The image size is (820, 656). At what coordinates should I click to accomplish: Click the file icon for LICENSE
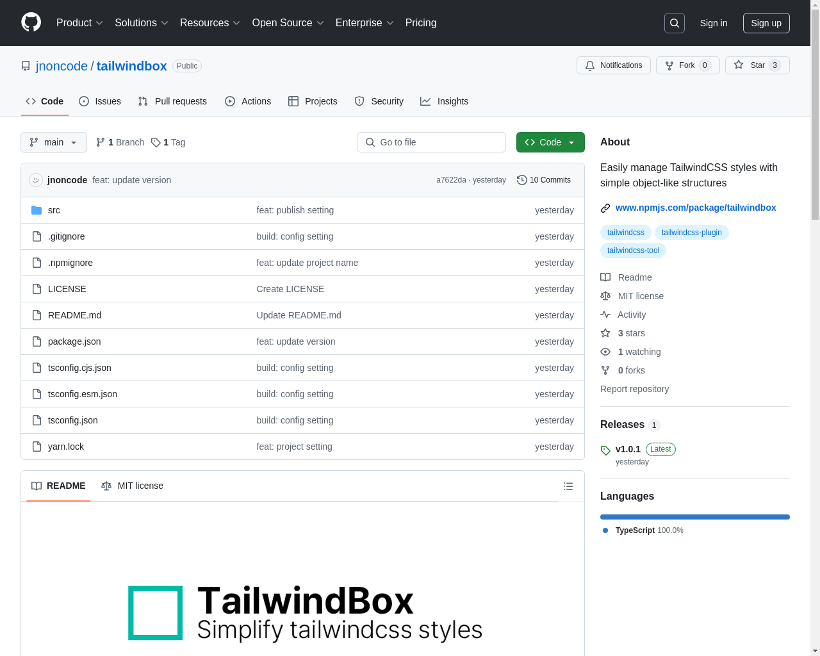click(x=37, y=289)
